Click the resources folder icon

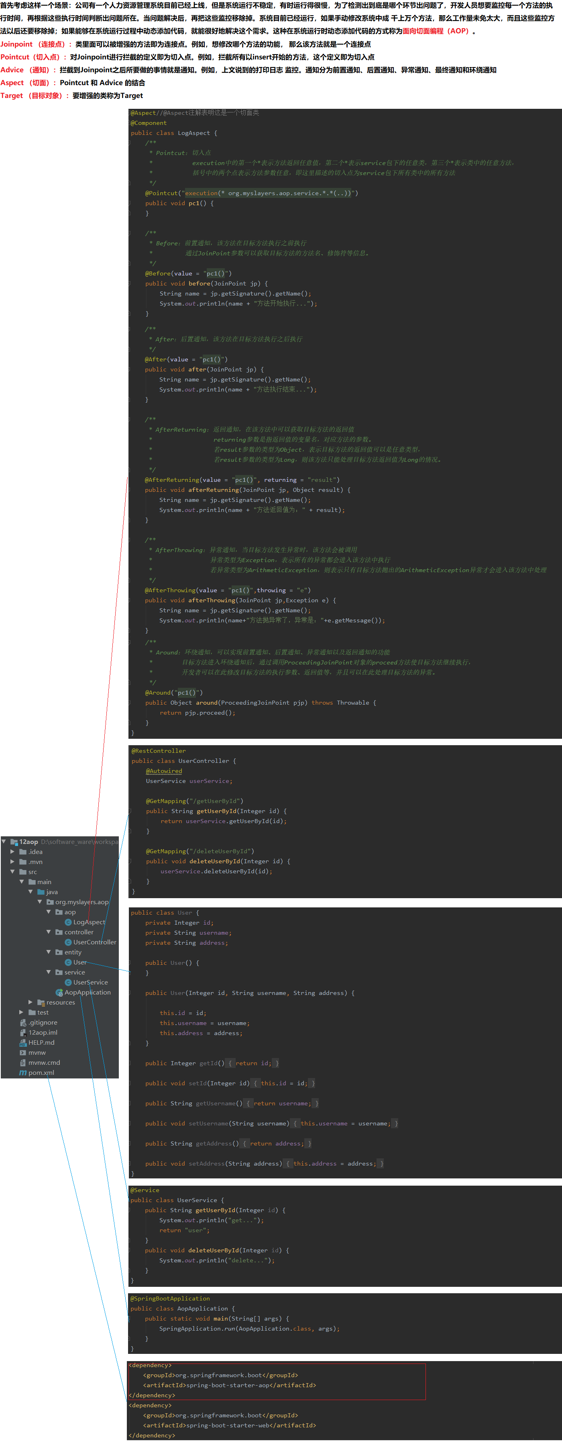coord(41,1003)
